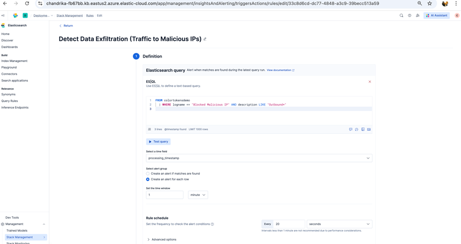The width and height of the screenshot is (461, 244).
Task: Remove the ES|QL query type with red X
Action: point(370,82)
